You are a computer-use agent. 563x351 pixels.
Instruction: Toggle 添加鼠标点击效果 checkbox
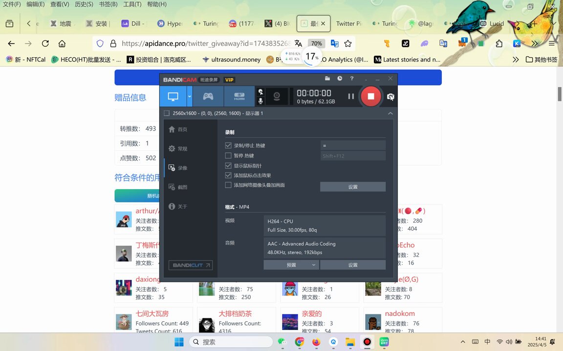[228, 175]
